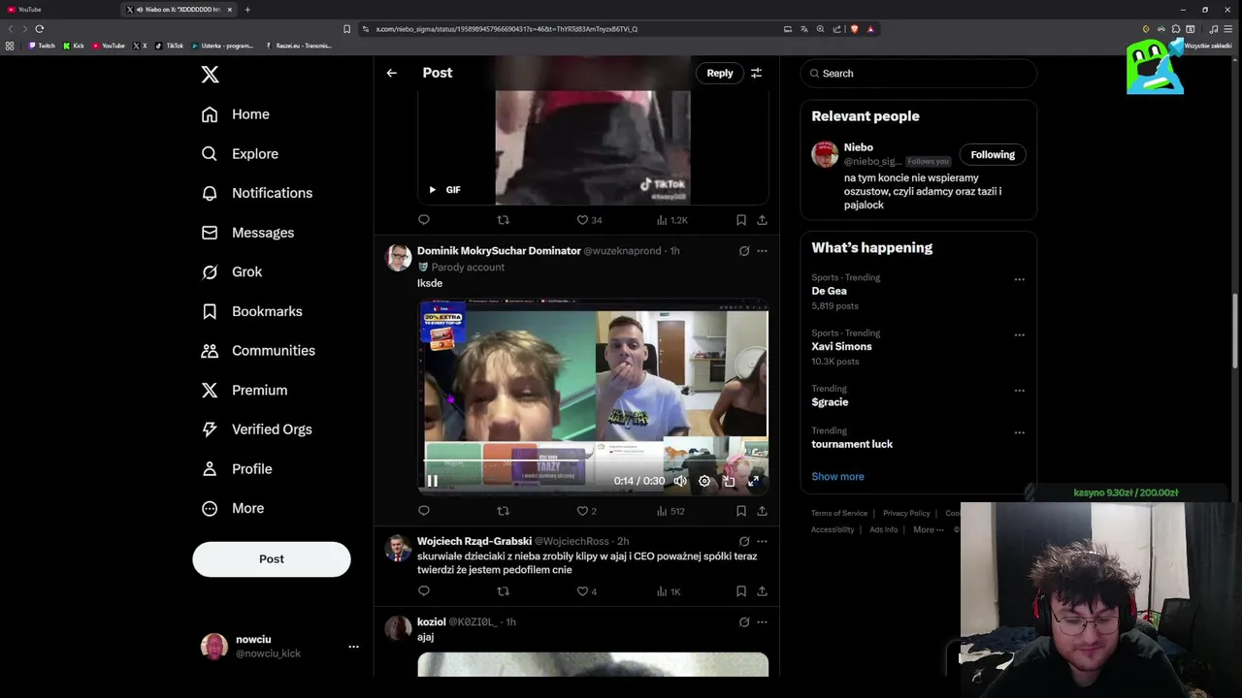Mute the video volume
This screenshot has width=1242, height=698.
pyautogui.click(x=680, y=481)
